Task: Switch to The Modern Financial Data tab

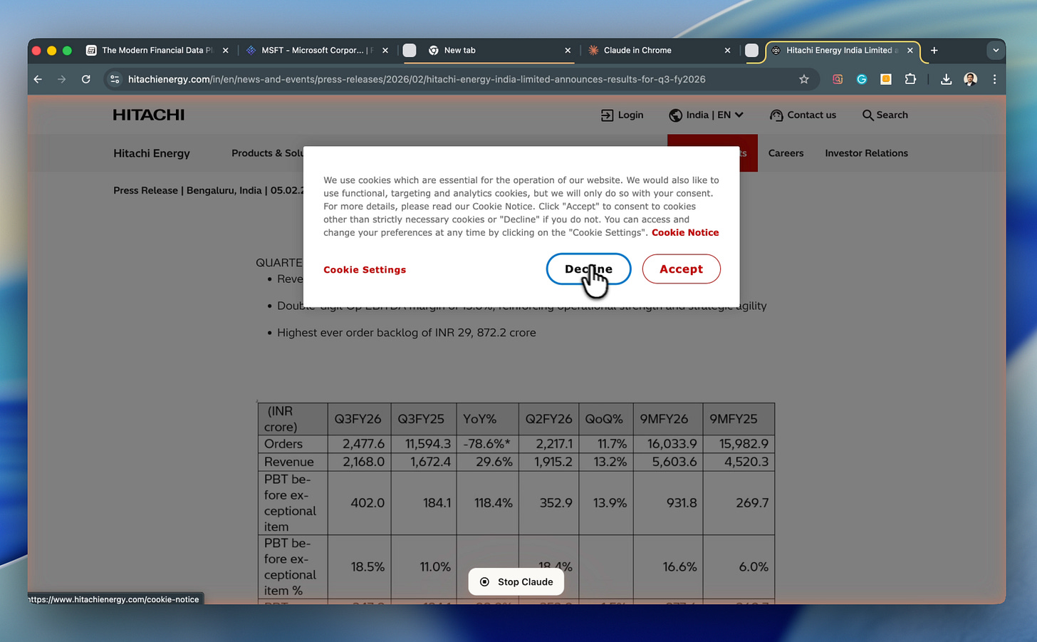Action: 157,51
